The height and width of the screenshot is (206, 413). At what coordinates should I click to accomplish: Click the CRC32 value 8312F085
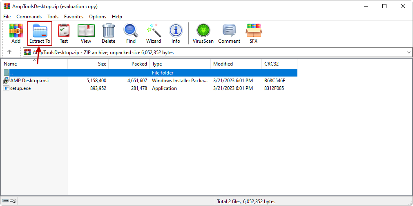274,88
